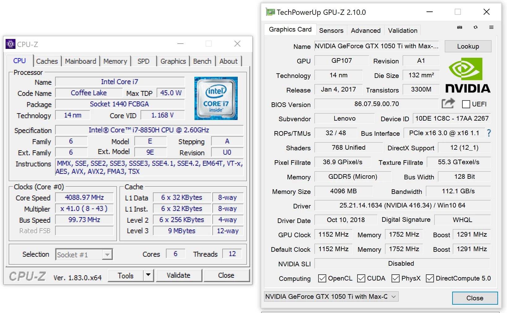Select the Graphics Card tab in GPU-Z
This screenshot has width=507, height=313.
point(290,29)
